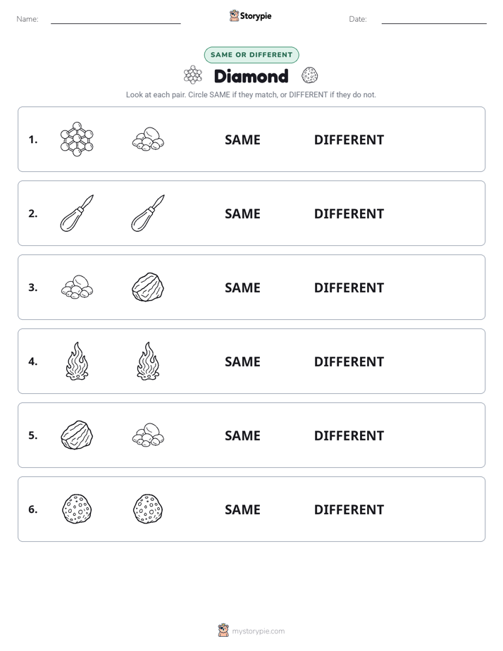Click the molecule lattice icon in row 1
This screenshot has height=651, width=503.
point(77,139)
